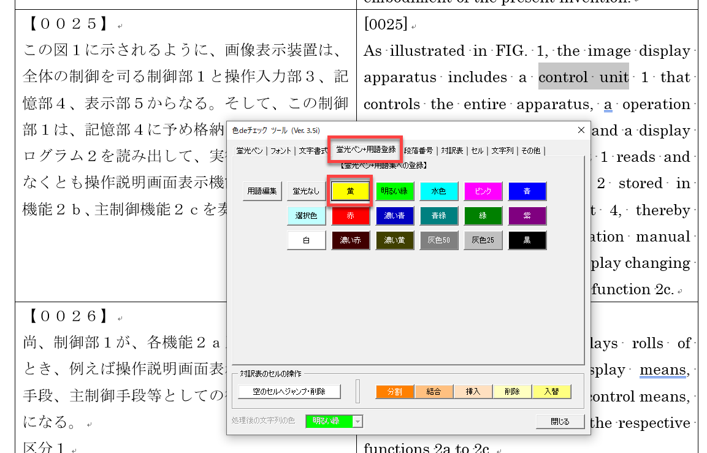Click the 灰色50 gray swatch

click(x=438, y=240)
